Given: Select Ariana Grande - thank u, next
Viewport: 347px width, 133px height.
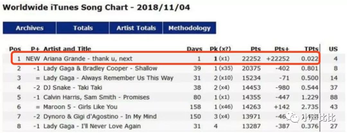Looking at the screenshot, I should coord(88,59).
